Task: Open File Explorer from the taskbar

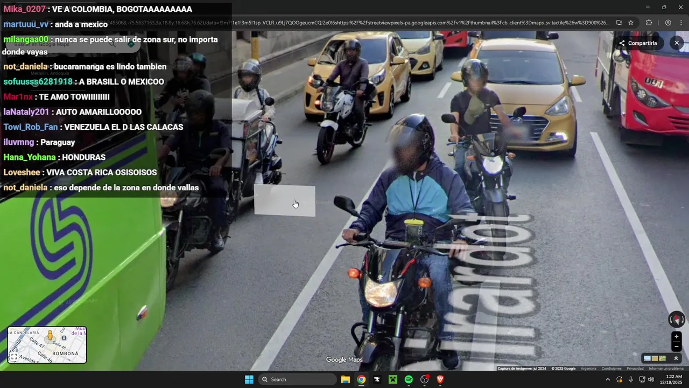Action: [x=346, y=379]
